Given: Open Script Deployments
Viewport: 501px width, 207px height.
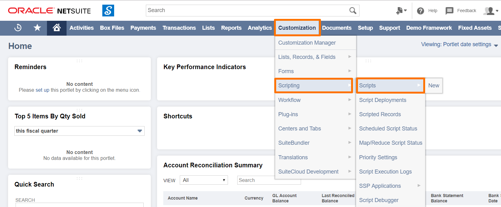Looking at the screenshot, I should coord(390,100).
